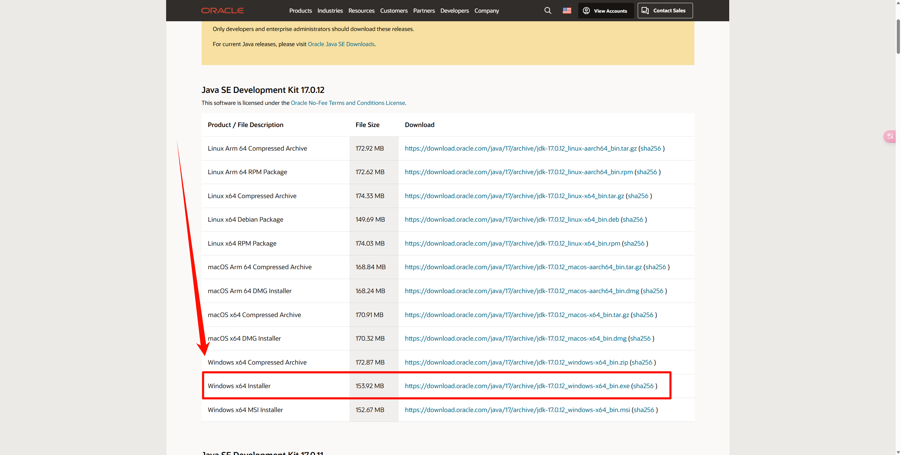Download jdk-17.0.12 macos-aarch64 tar.gz link
This screenshot has width=901, height=455.
(523, 267)
